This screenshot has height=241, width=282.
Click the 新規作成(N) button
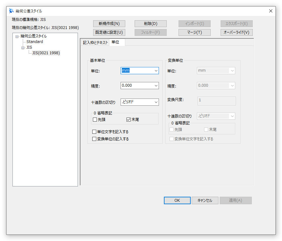[109, 24]
